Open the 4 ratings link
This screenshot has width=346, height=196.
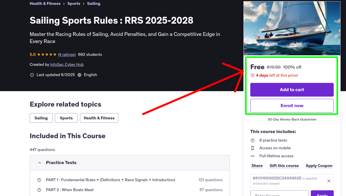pos(67,54)
